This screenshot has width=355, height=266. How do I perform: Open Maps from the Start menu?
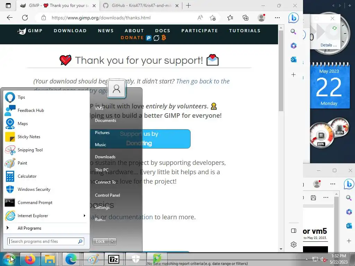[47, 124]
